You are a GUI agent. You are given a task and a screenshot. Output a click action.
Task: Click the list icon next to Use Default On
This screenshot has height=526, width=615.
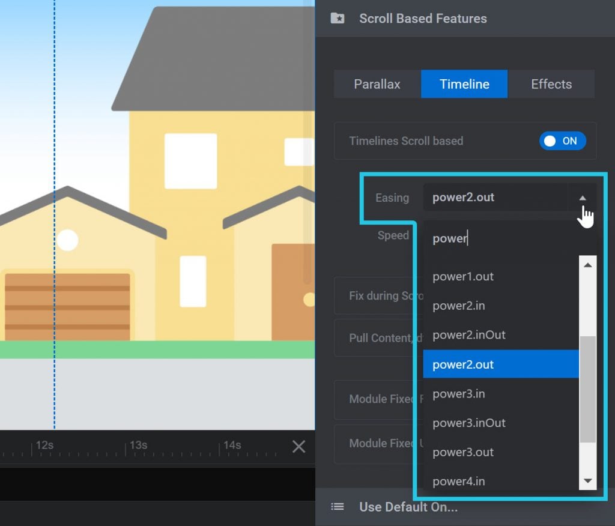pos(338,507)
